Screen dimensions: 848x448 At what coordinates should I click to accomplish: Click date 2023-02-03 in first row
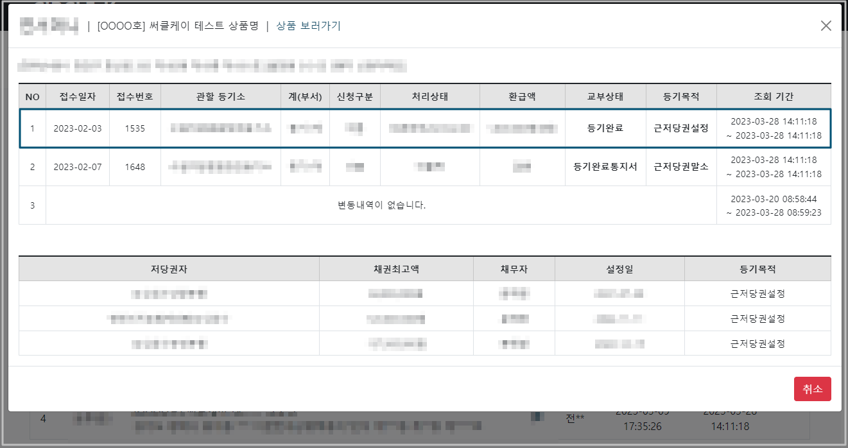77,128
